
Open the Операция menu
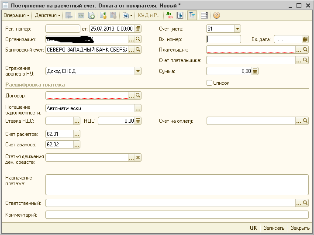[16, 15]
